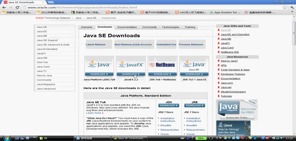Switch to the Documentation tab

[x=127, y=27]
